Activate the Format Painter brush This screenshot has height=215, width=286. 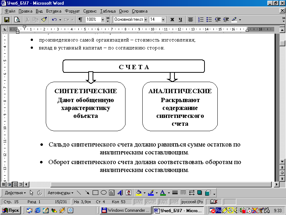(44, 20)
